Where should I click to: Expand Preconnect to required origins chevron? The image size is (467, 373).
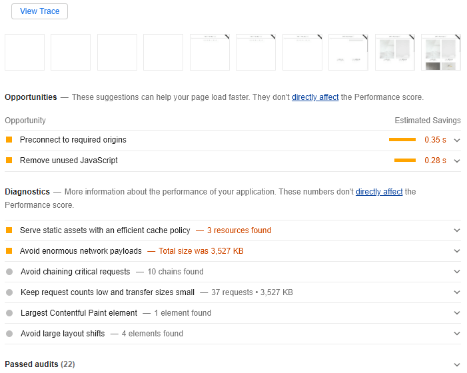point(457,141)
